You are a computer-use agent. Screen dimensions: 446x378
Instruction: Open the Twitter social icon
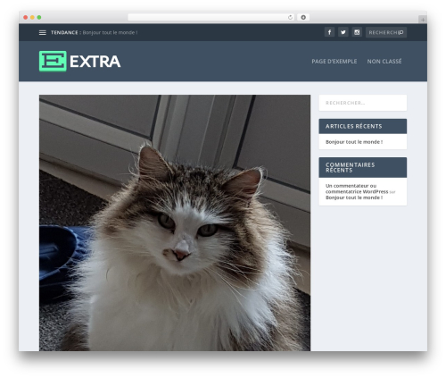point(343,32)
